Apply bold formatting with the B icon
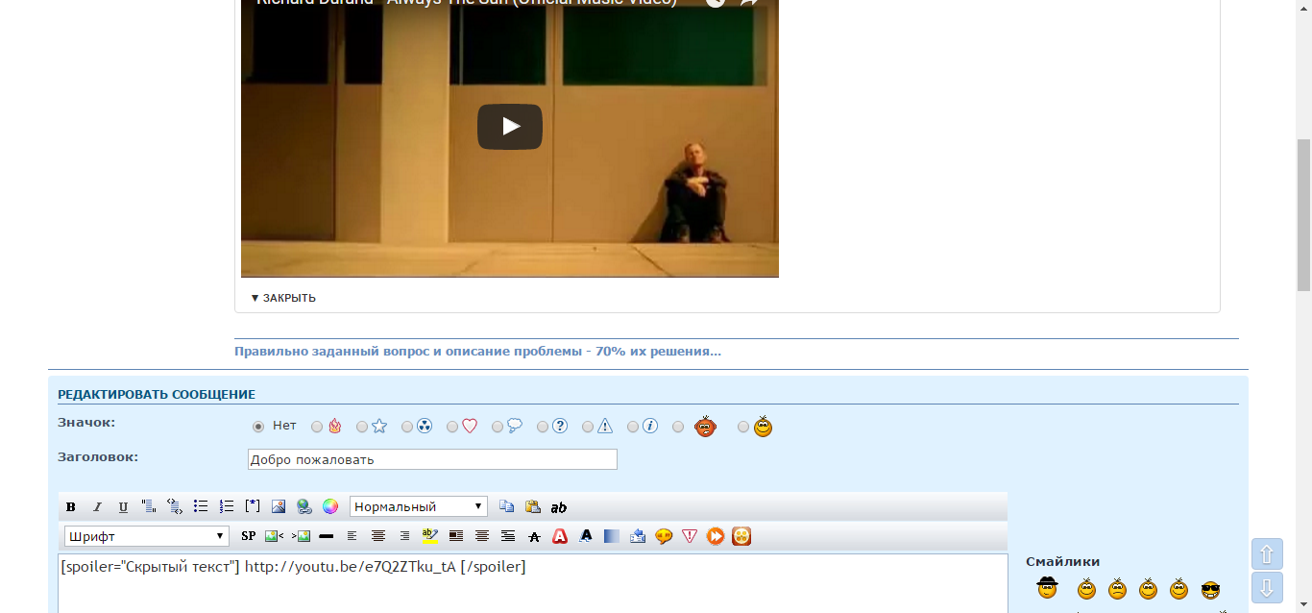The width and height of the screenshot is (1312, 613). (71, 507)
